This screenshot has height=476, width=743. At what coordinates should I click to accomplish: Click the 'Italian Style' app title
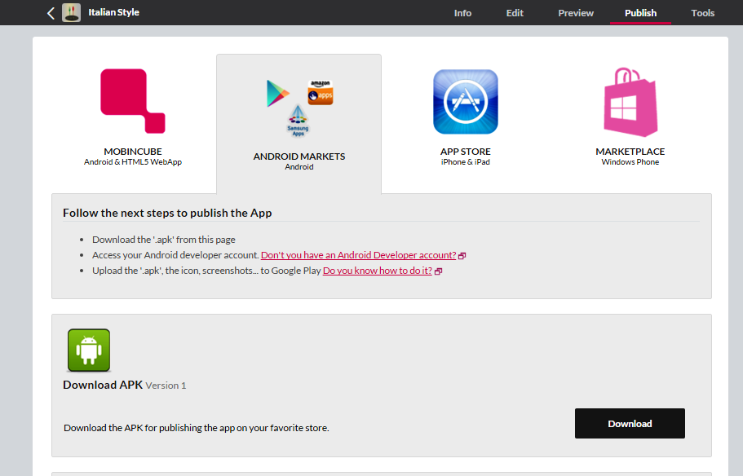click(x=113, y=12)
